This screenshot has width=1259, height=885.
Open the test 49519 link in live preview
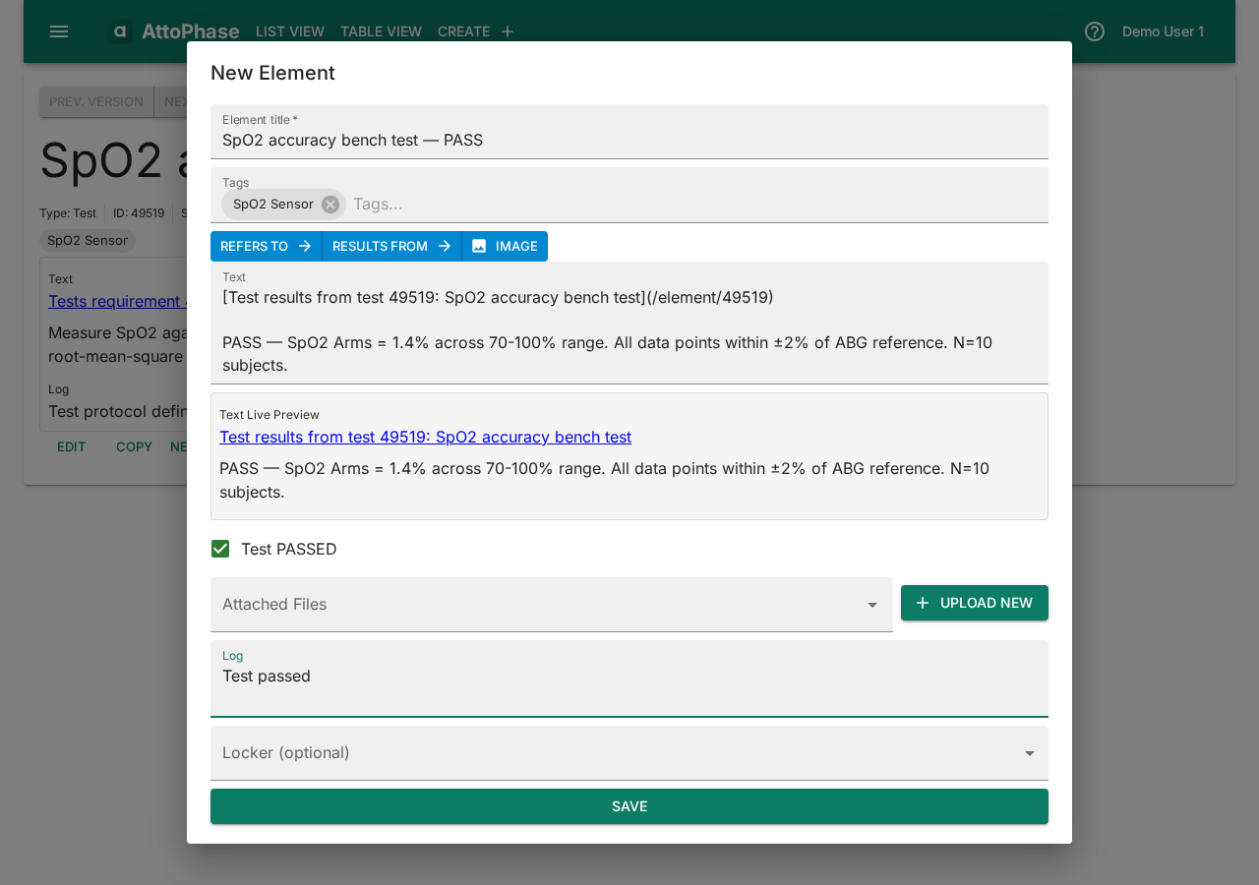pyautogui.click(x=425, y=437)
